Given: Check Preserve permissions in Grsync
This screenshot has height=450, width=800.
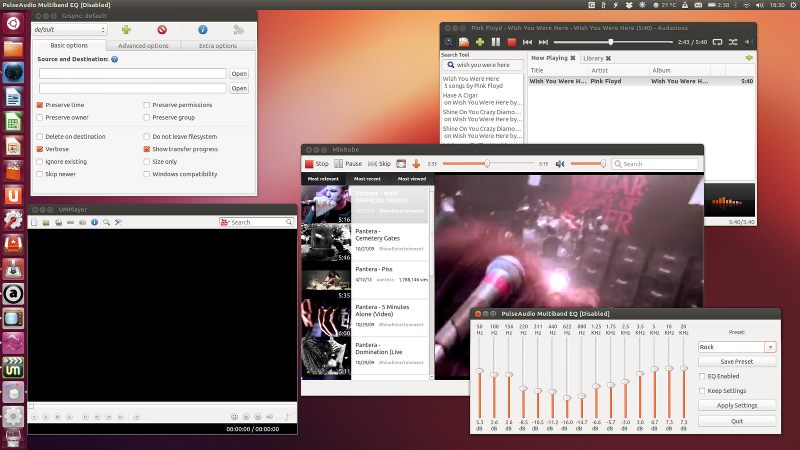Looking at the screenshot, I should click(x=146, y=105).
